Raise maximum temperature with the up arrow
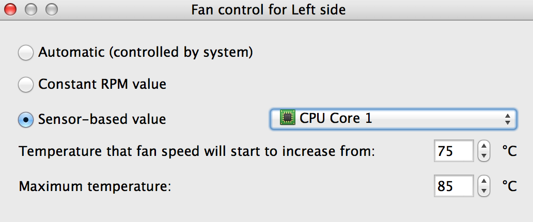 483,181
